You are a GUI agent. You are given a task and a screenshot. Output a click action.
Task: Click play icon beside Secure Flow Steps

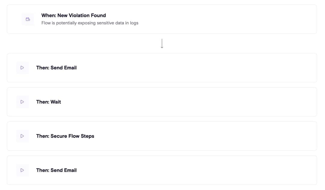tap(22, 136)
